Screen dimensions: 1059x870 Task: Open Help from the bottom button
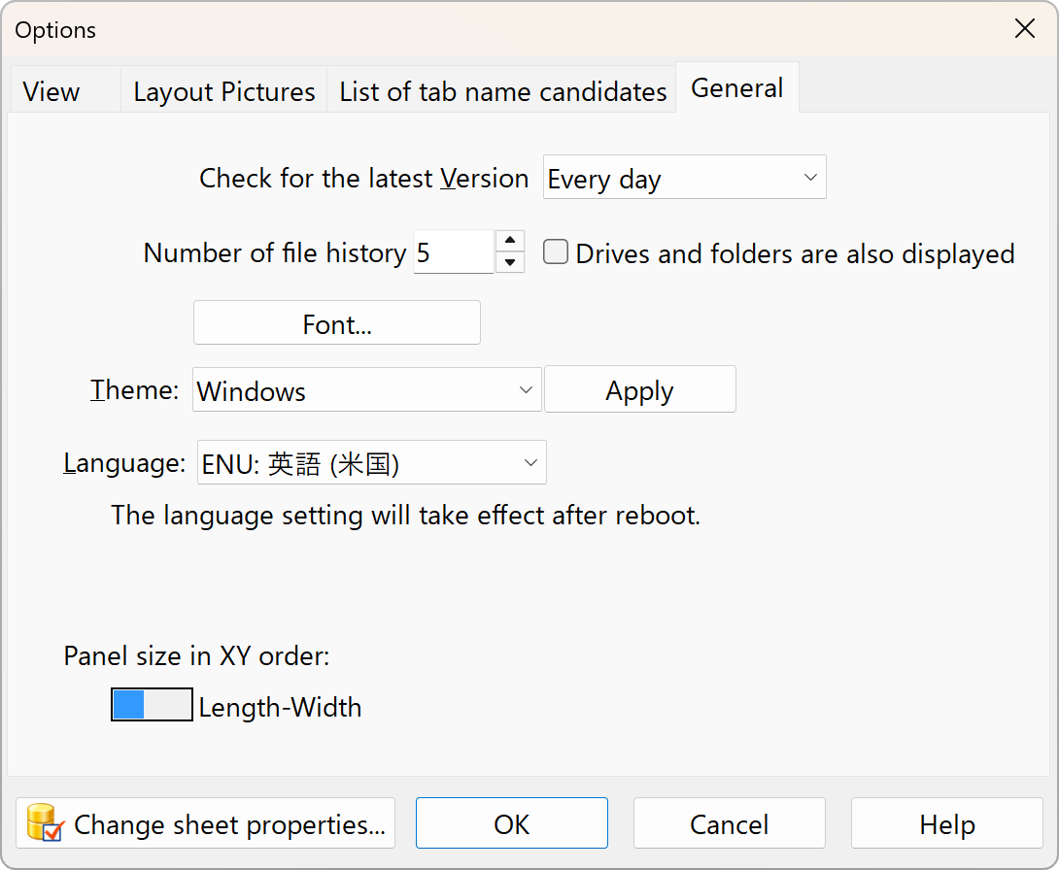946,824
